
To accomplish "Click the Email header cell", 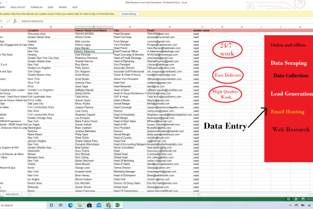I will (170, 30).
